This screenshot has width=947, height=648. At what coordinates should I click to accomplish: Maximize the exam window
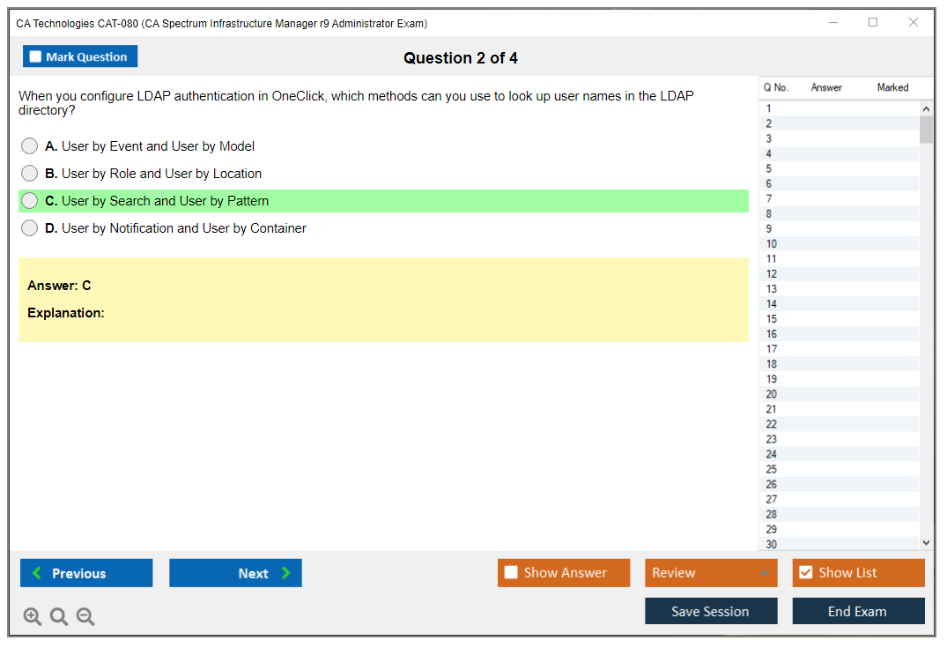[x=873, y=23]
